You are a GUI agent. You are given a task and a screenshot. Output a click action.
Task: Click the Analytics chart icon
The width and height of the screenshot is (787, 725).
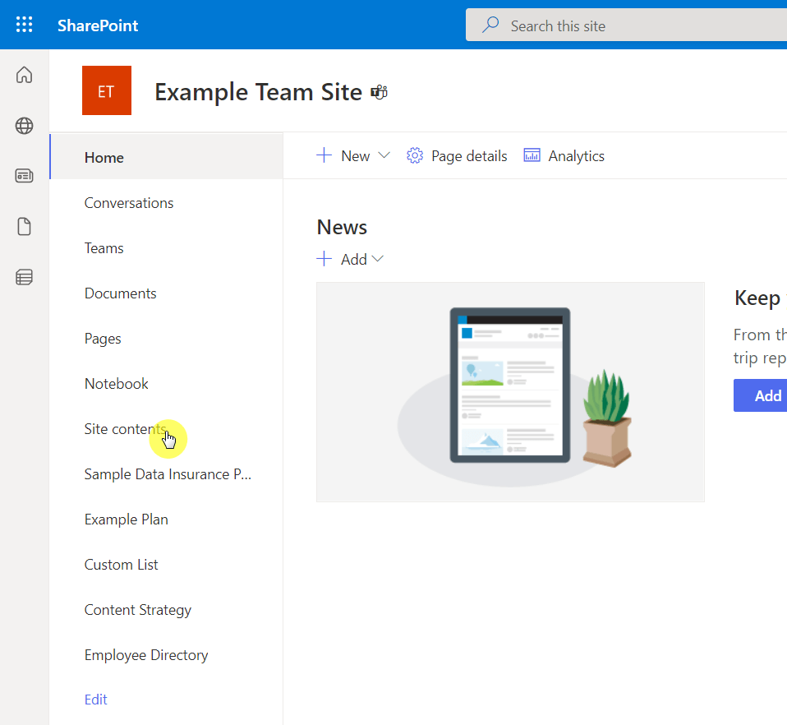(x=532, y=155)
